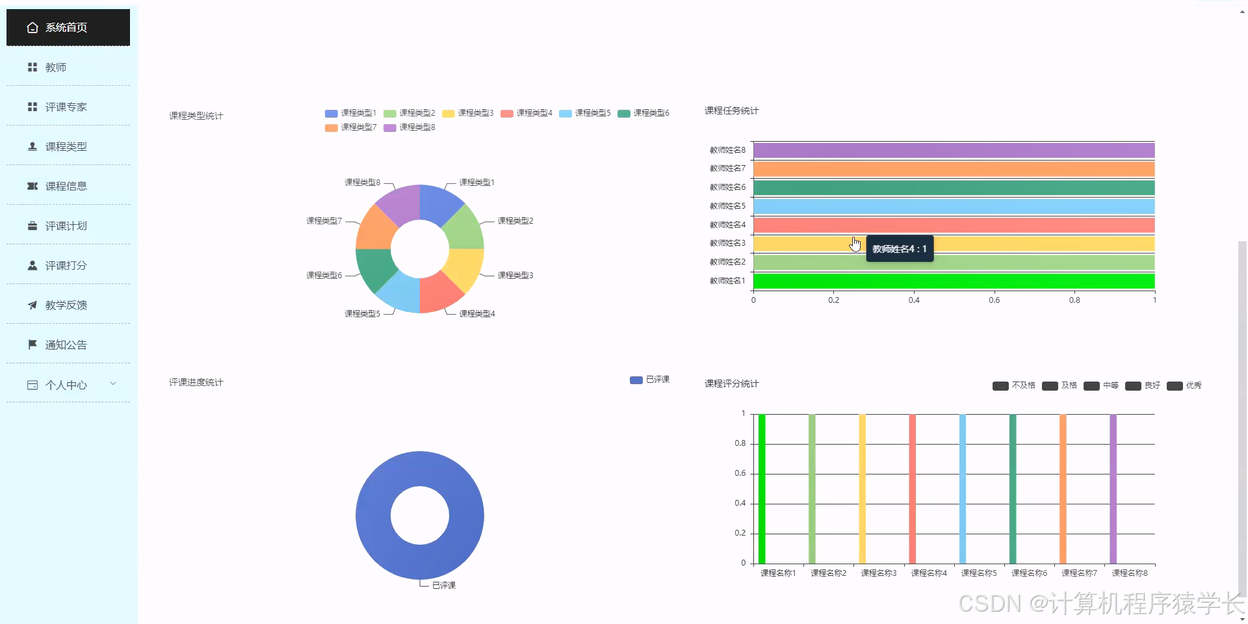1248x624 pixels.
Task: Toggle 课程类型1 legend item
Action: coord(350,113)
